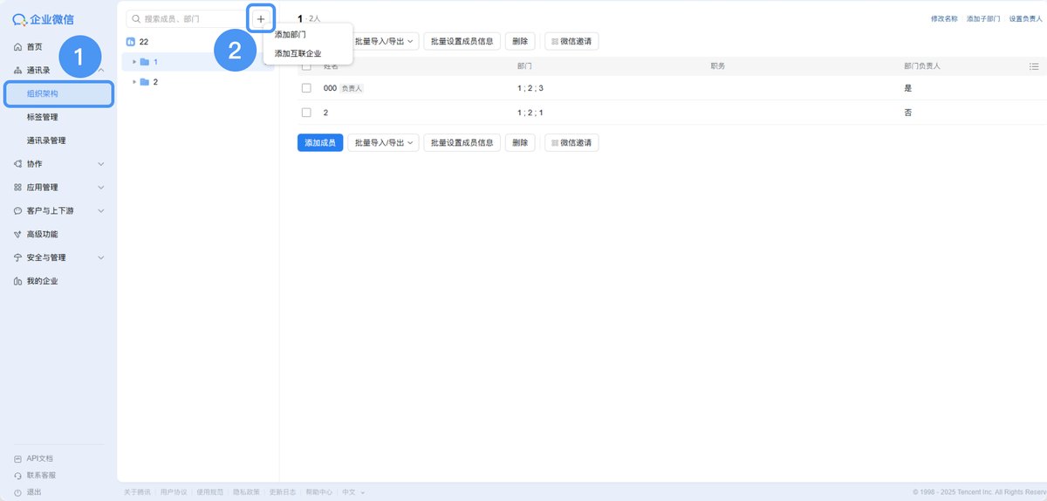Screen dimensions: 1047x501
Task: Click the 添加子部门 link
Action: tap(983, 18)
